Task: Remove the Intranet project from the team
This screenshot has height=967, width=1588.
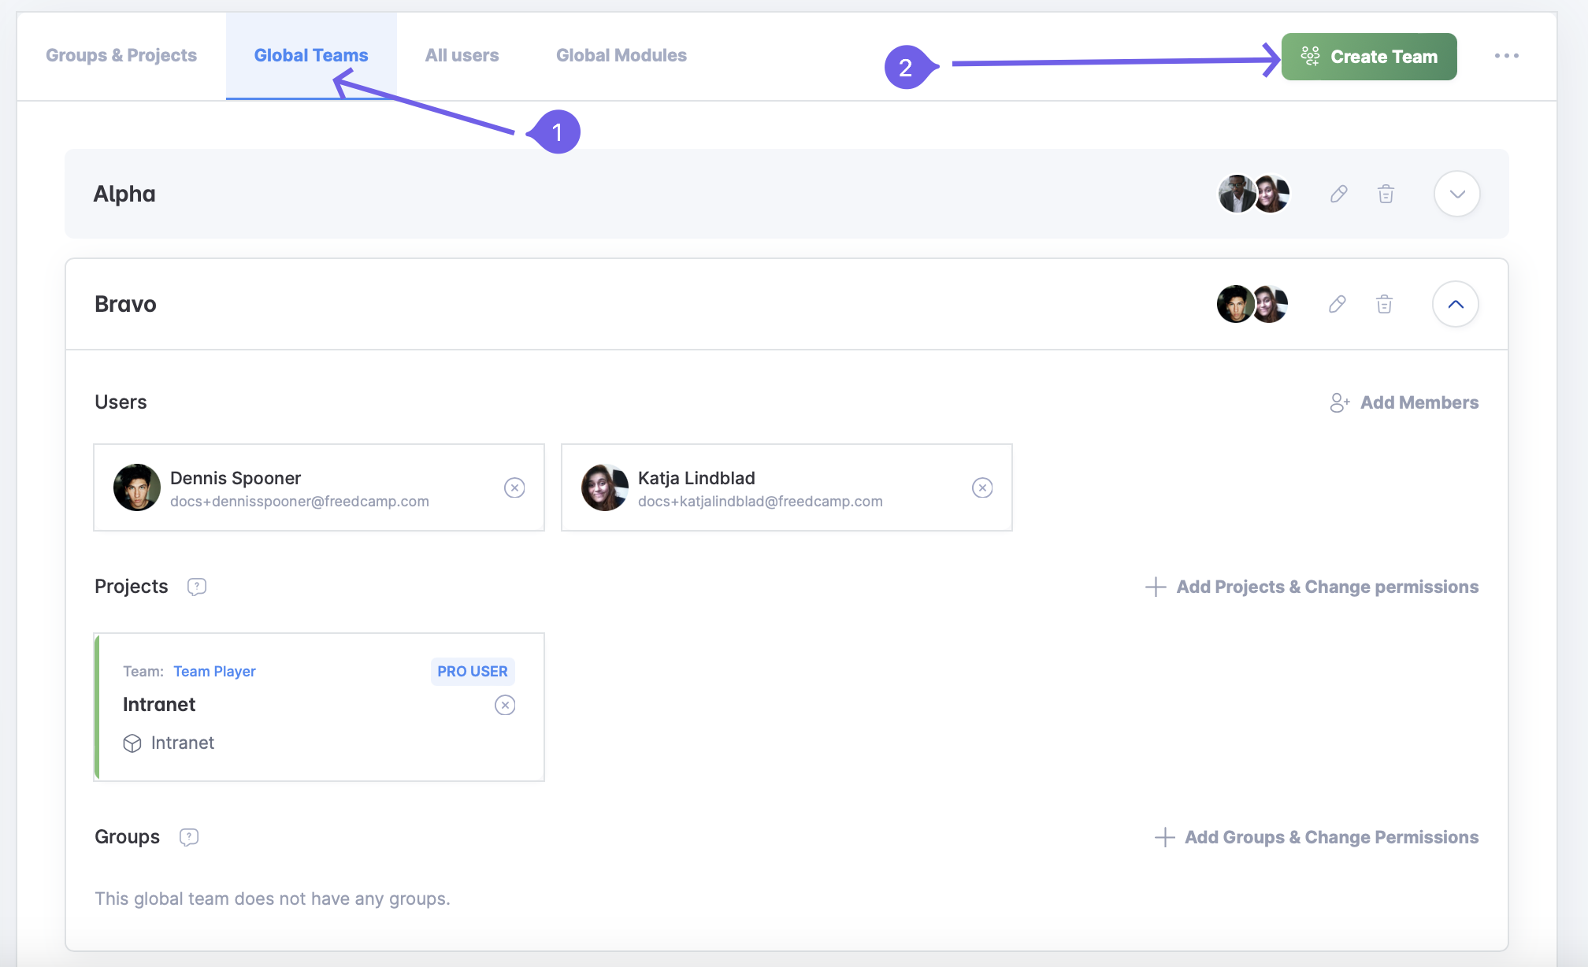Action: pos(505,705)
